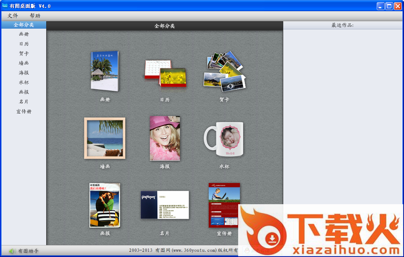Open the 画册 photo book icon
This screenshot has width=404, height=257.
pos(105,71)
